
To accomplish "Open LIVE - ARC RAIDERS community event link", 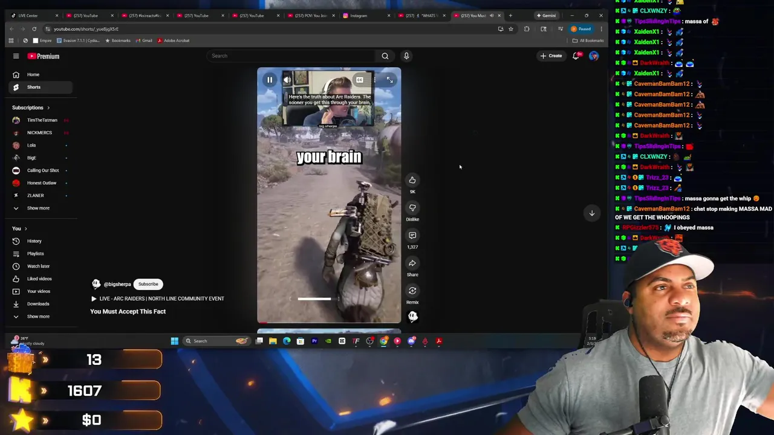I will pos(157,298).
